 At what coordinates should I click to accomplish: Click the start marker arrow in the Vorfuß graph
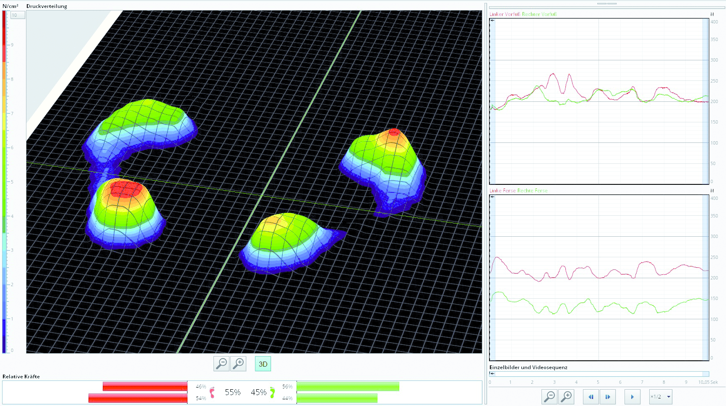[493, 21]
